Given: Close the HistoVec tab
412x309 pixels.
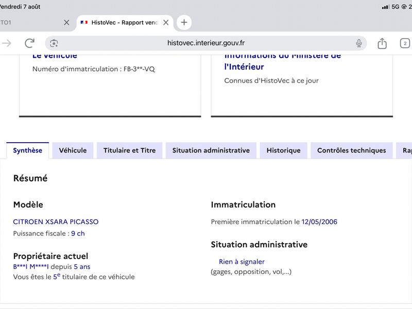Looking at the screenshot, I should 166,23.
